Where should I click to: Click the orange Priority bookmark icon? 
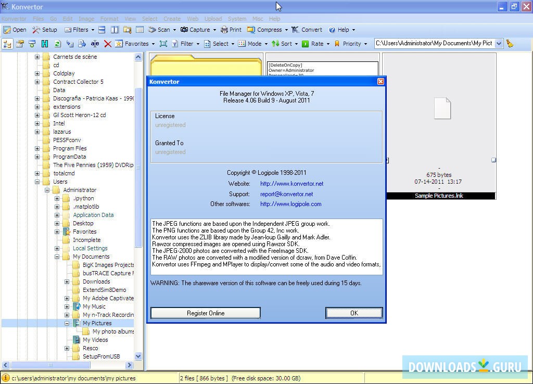337,44
